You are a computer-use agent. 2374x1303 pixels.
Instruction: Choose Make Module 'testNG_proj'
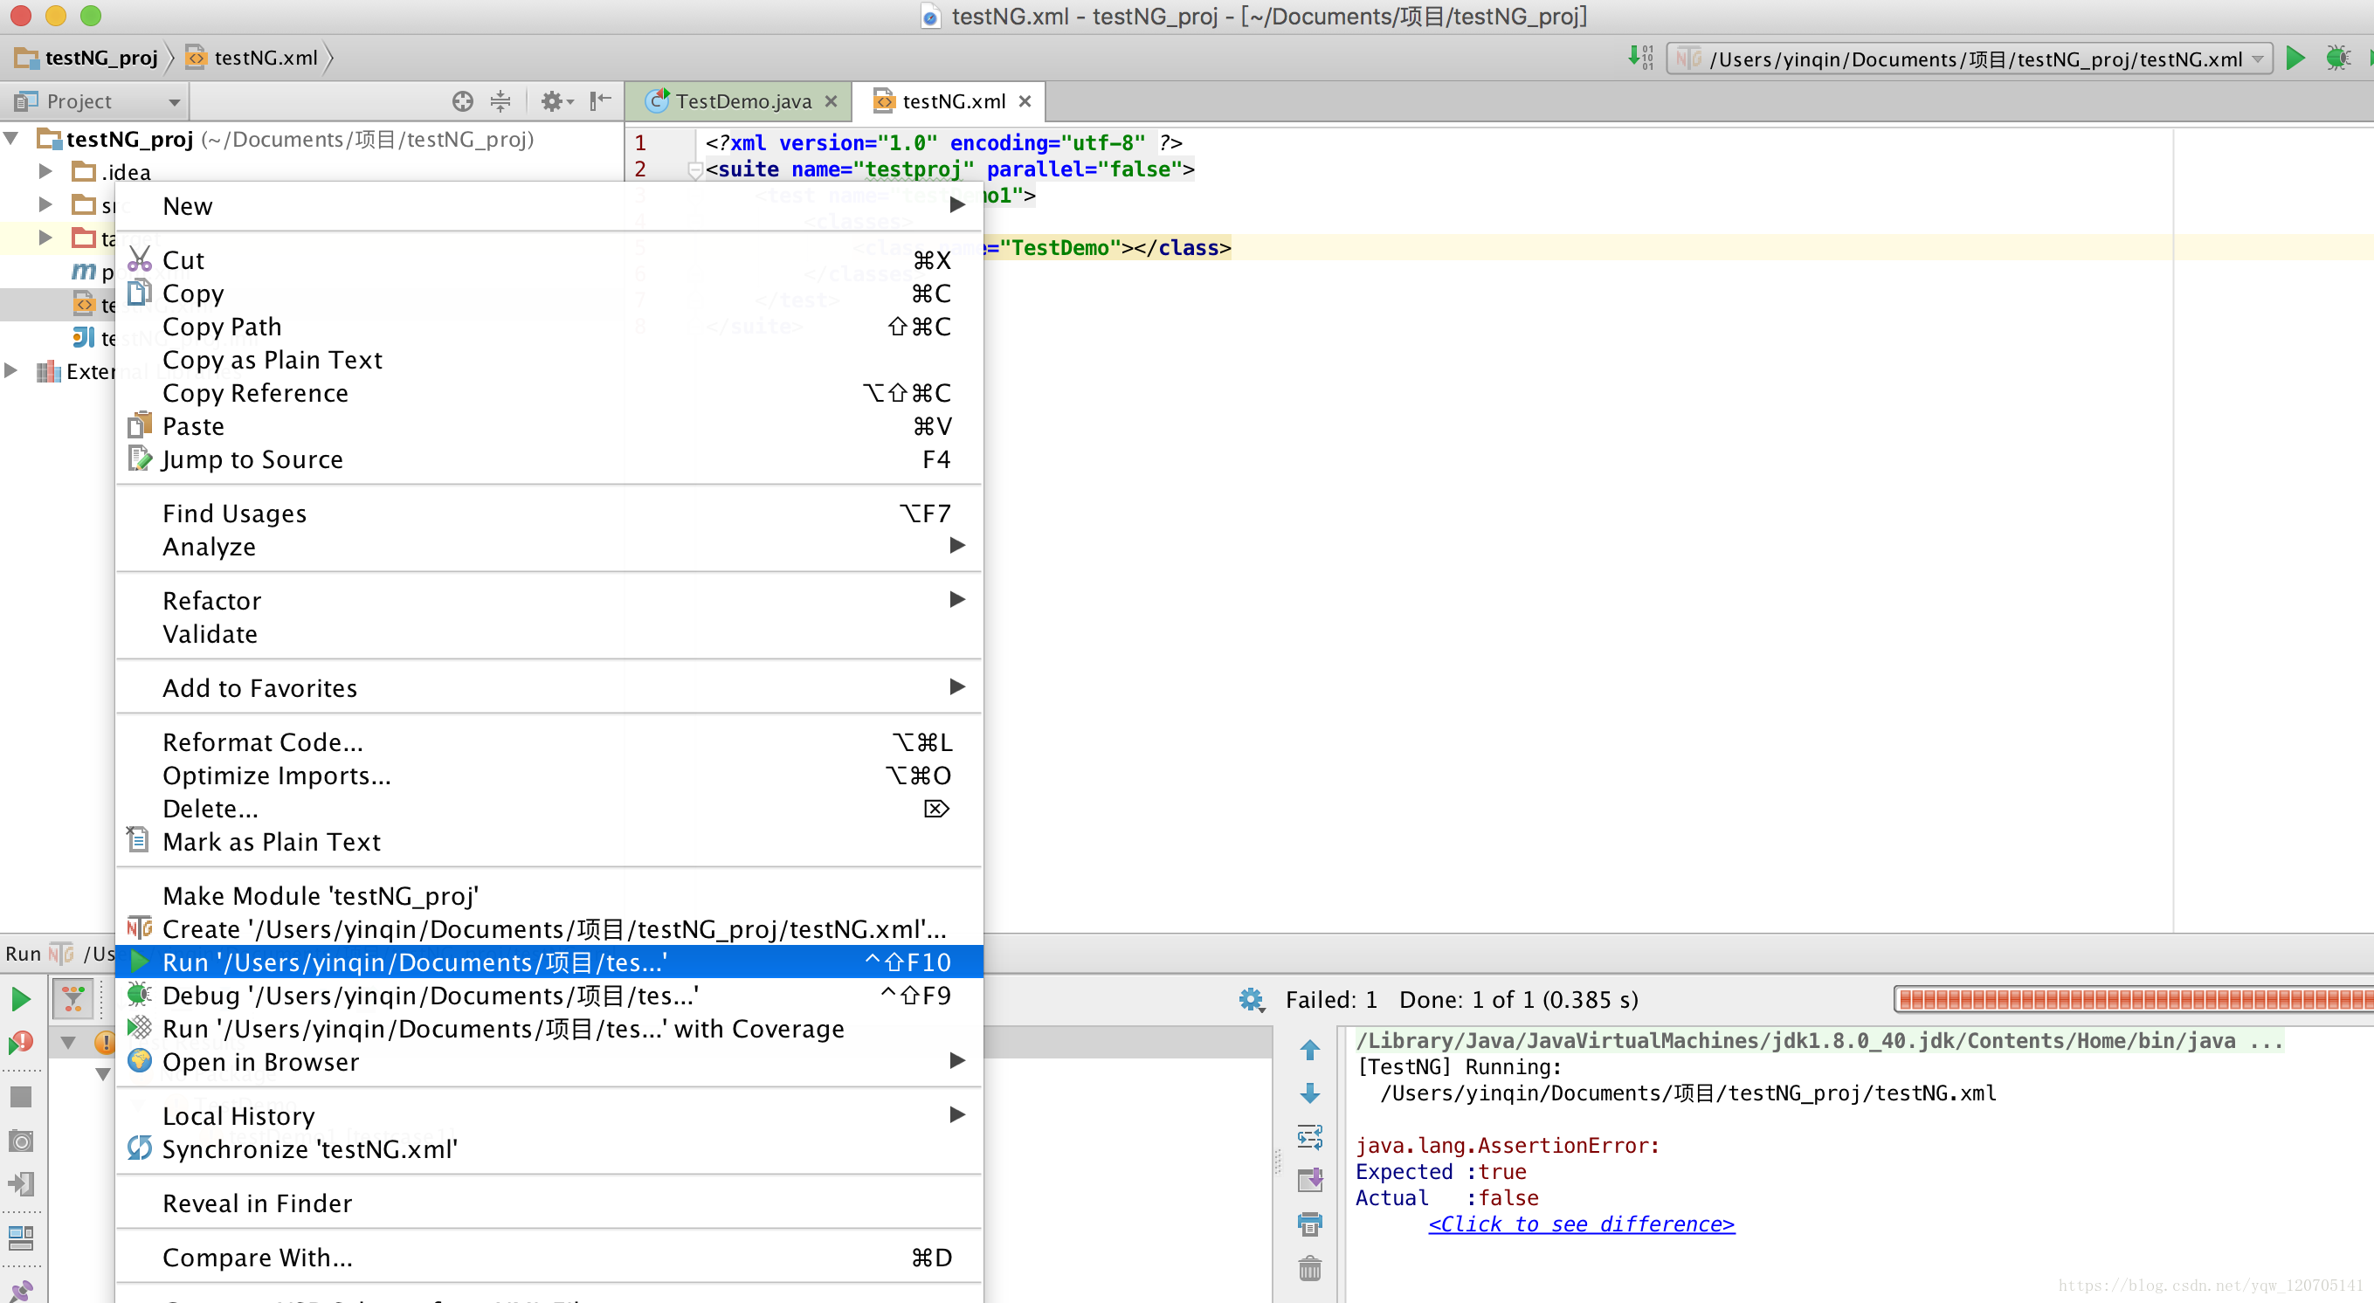pos(549,896)
